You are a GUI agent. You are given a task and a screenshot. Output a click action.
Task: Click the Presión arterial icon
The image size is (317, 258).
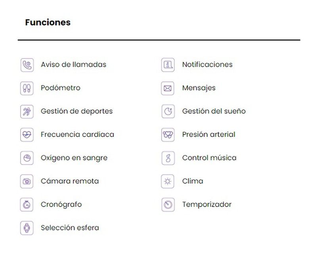click(x=168, y=135)
